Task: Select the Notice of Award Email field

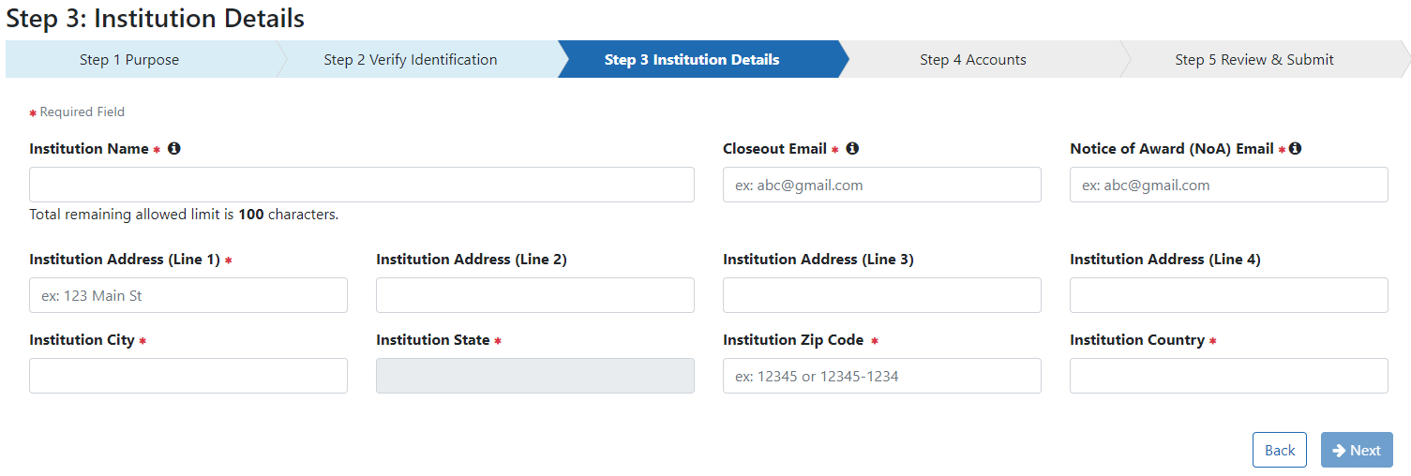Action: [x=1228, y=185]
